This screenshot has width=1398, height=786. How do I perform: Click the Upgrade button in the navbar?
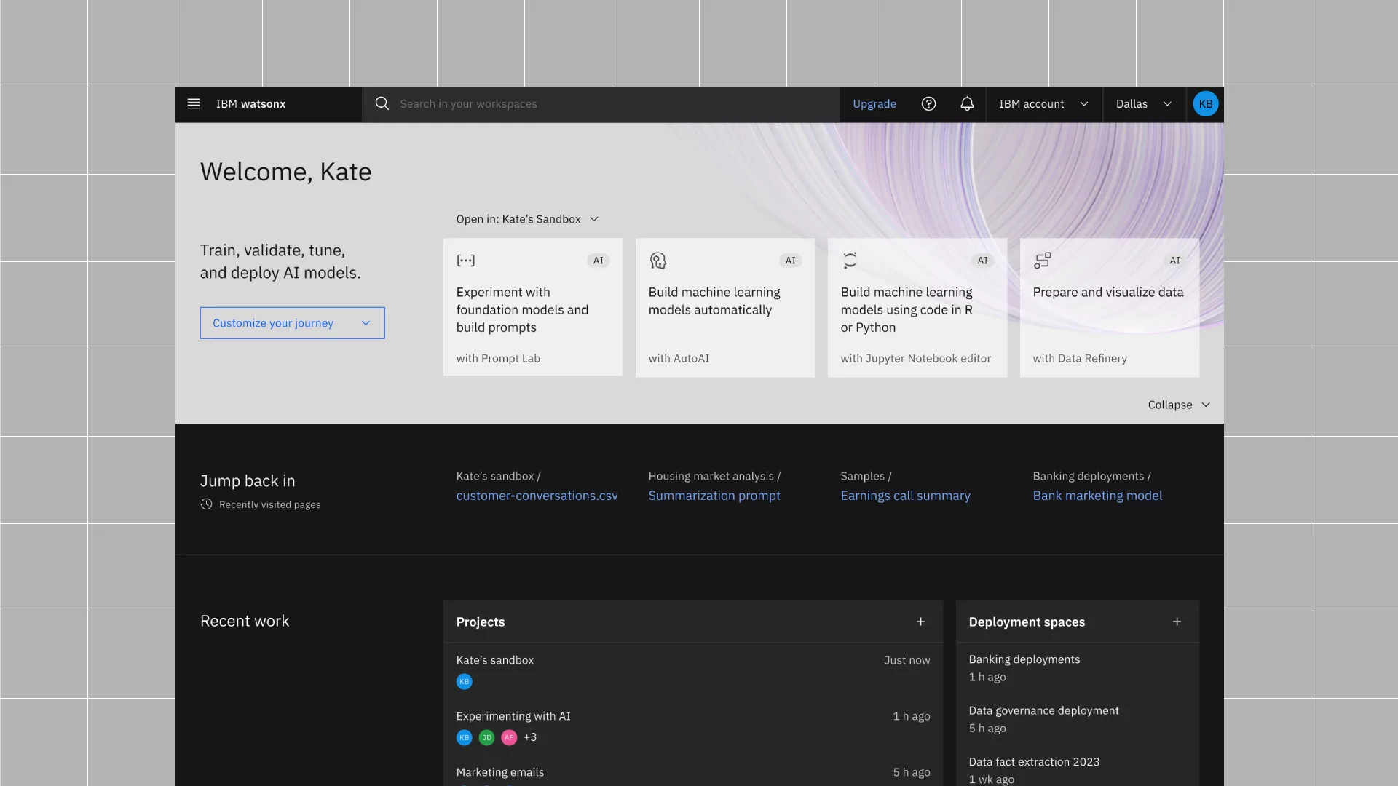pos(874,105)
